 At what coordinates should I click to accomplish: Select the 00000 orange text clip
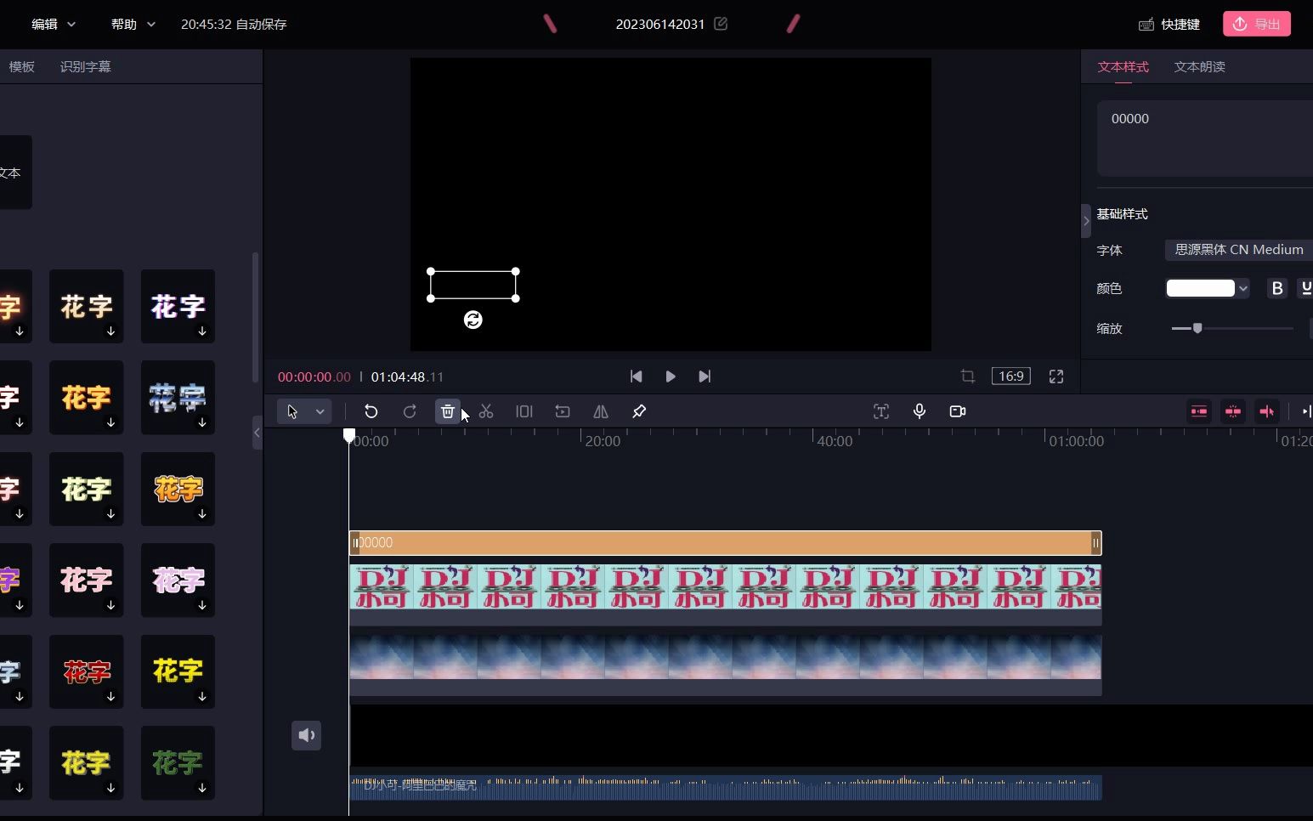(x=725, y=543)
